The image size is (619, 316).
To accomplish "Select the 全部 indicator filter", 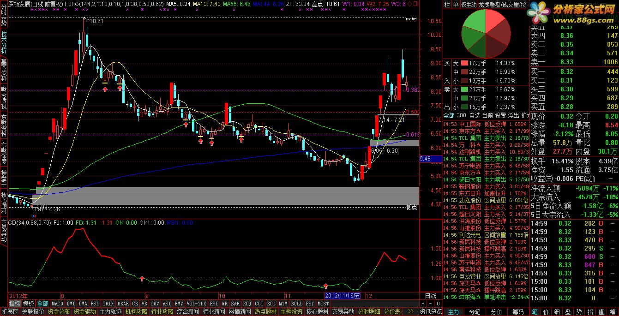I will tap(42, 304).
